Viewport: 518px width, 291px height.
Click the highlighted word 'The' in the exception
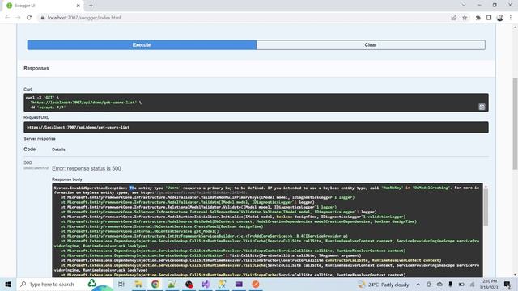pos(133,188)
